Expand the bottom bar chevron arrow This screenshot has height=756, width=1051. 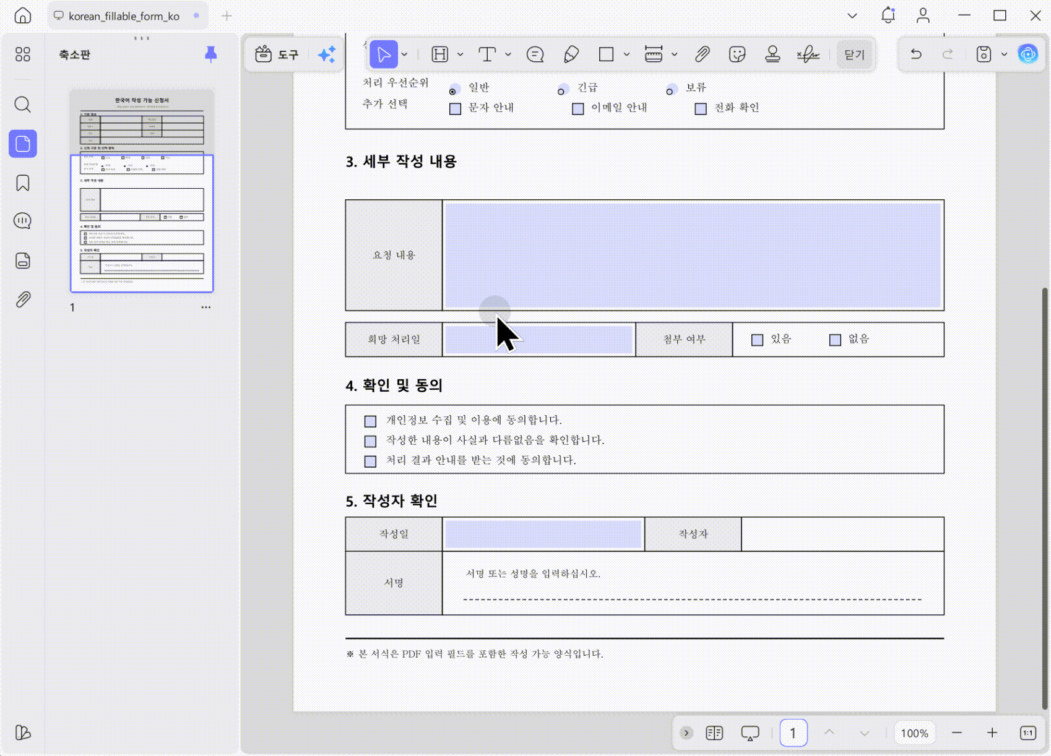(x=686, y=733)
